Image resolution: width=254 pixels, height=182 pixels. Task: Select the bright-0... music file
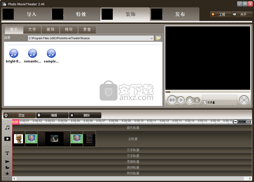click(14, 56)
